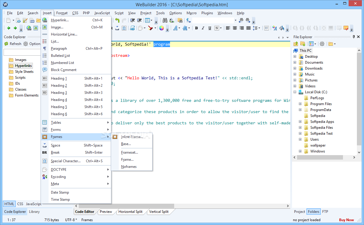Click the Find previous binoculars icon
The height and width of the screenshot is (225, 364).
point(241,20)
